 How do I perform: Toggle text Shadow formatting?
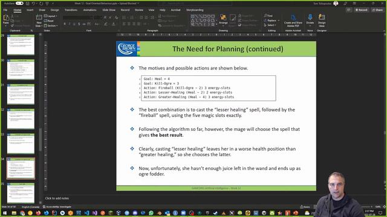(x=79, y=24)
